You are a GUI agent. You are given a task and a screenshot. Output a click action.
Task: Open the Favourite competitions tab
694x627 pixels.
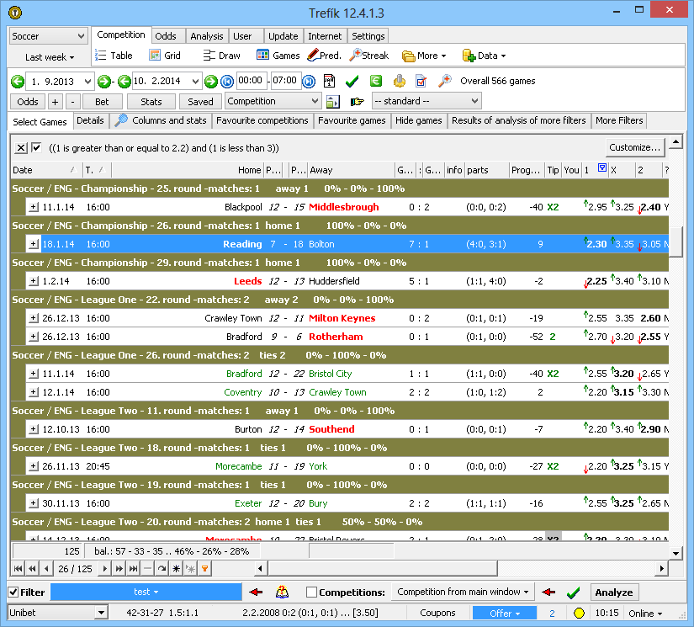coord(262,120)
